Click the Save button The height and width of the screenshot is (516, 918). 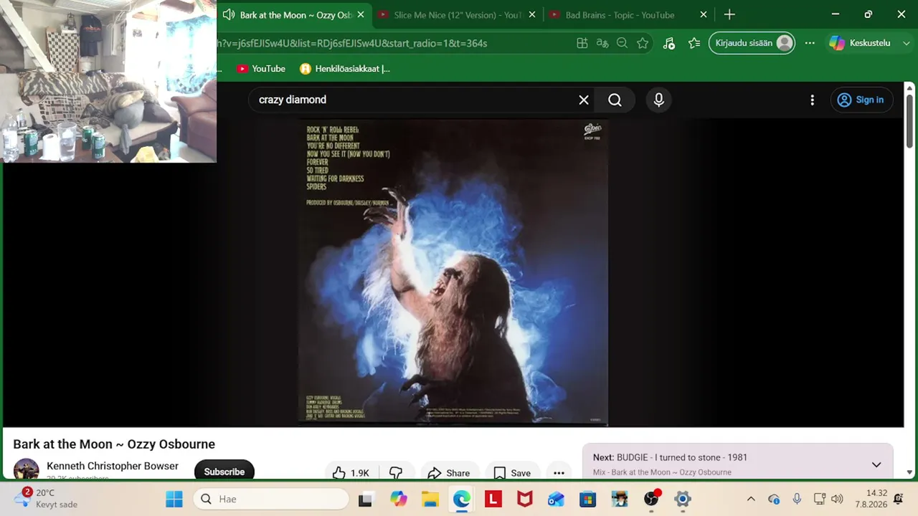tap(512, 473)
